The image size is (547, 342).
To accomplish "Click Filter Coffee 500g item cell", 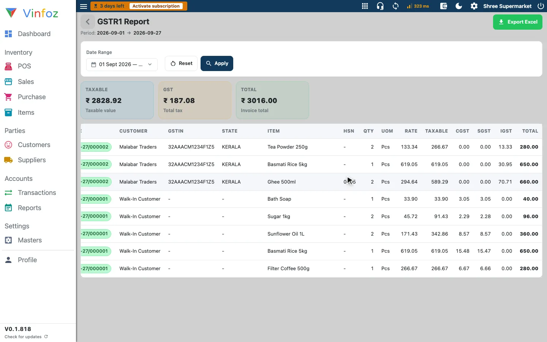I will (x=288, y=269).
